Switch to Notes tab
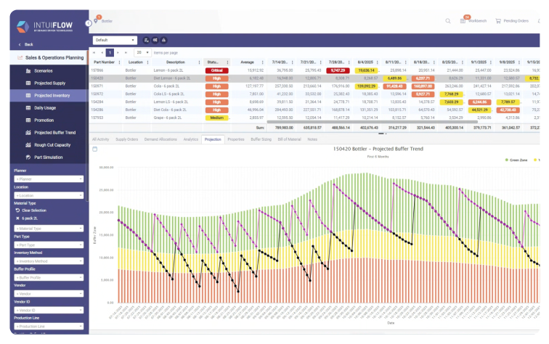 [x=312, y=139]
